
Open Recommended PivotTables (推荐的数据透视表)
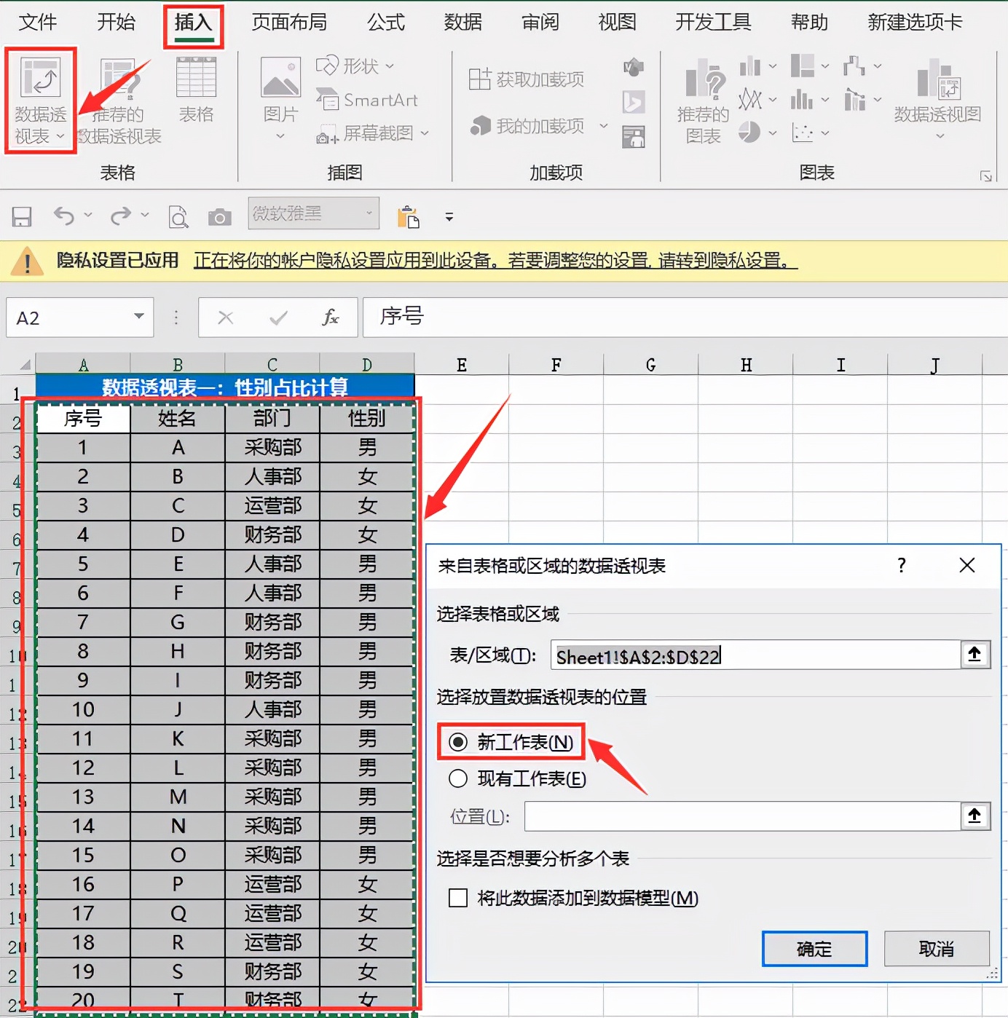119,102
